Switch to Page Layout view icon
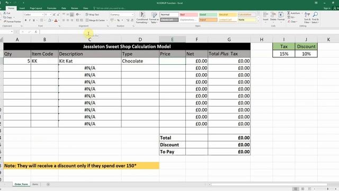 point(302,189)
